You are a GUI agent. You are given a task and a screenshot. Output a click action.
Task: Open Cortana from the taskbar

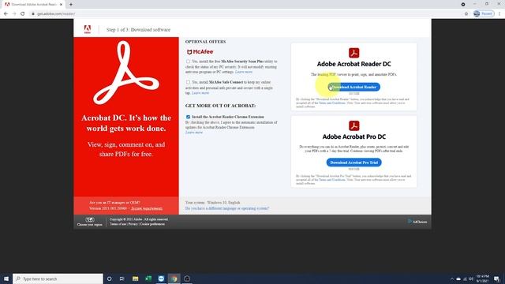(109, 278)
